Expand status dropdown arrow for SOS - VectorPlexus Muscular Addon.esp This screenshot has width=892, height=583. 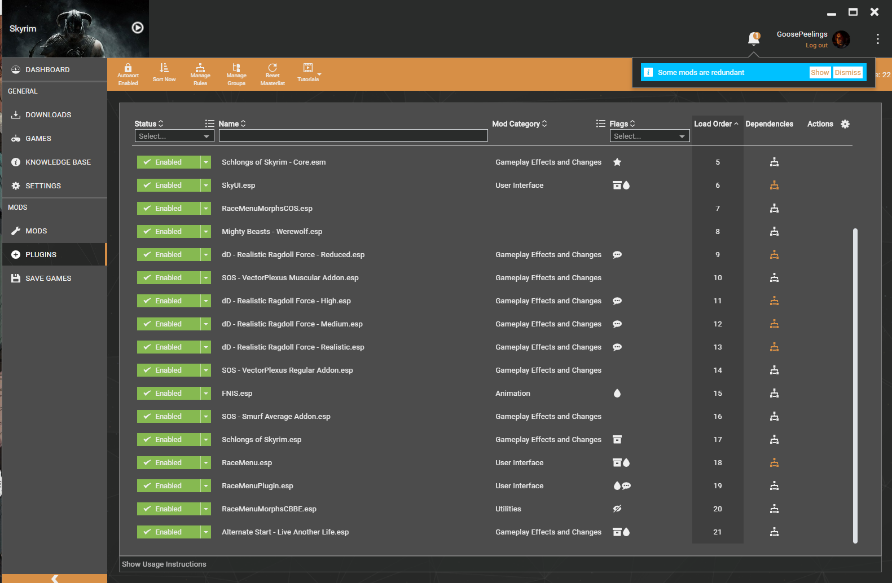(206, 278)
